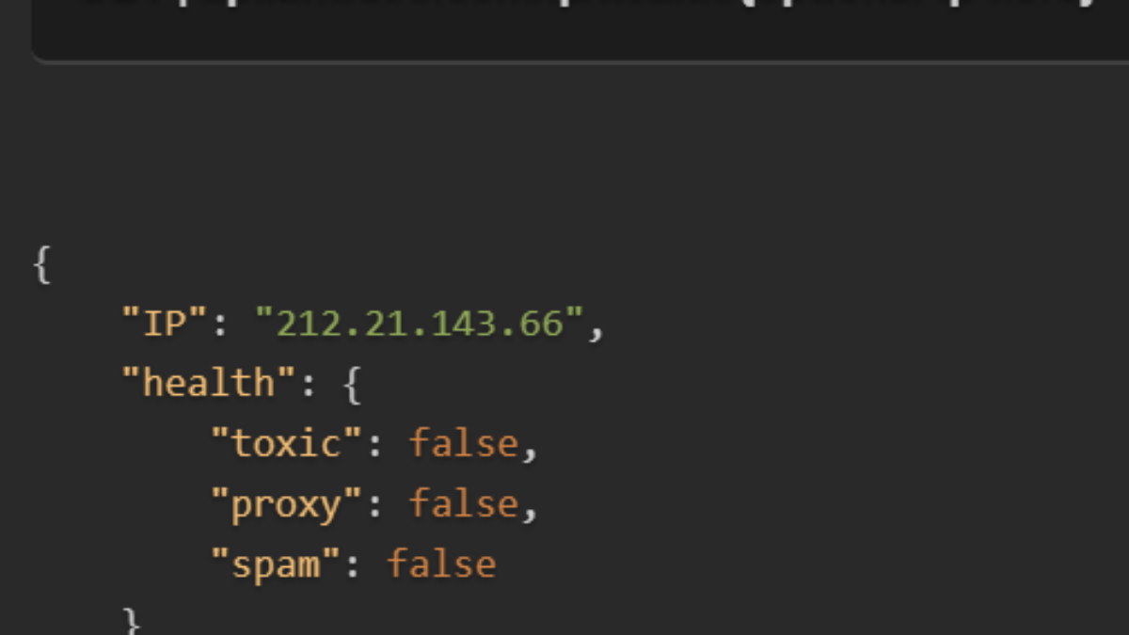Image resolution: width=1129 pixels, height=635 pixels.
Task: Click the "proxy" key
Action: (285, 505)
